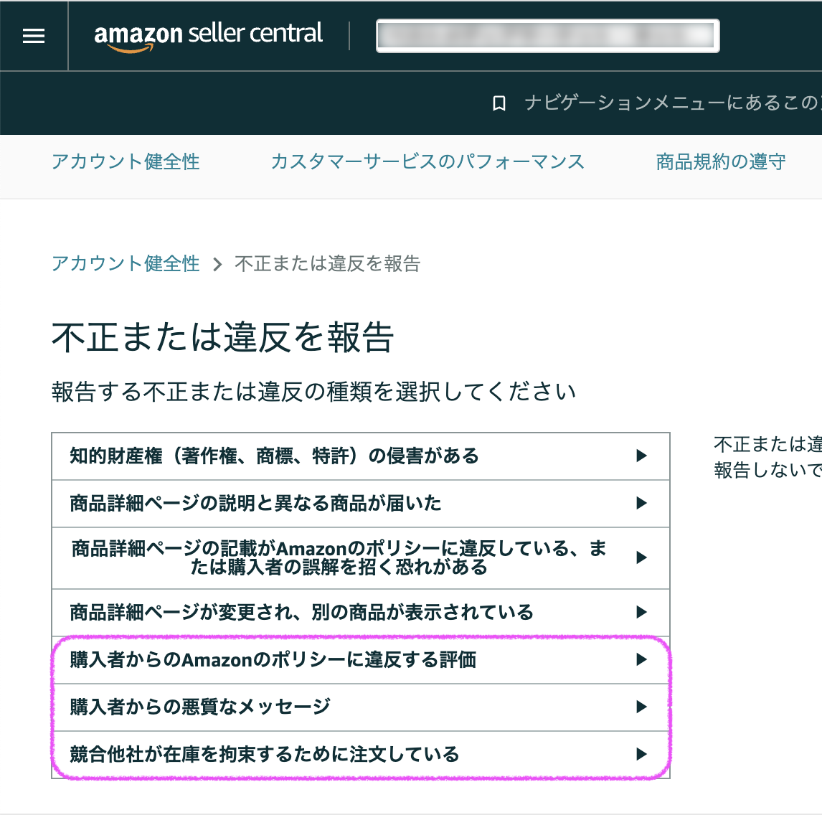Click the bookmark icon in navigation banner
Viewport: 822px width, 815px height.
pos(499,103)
